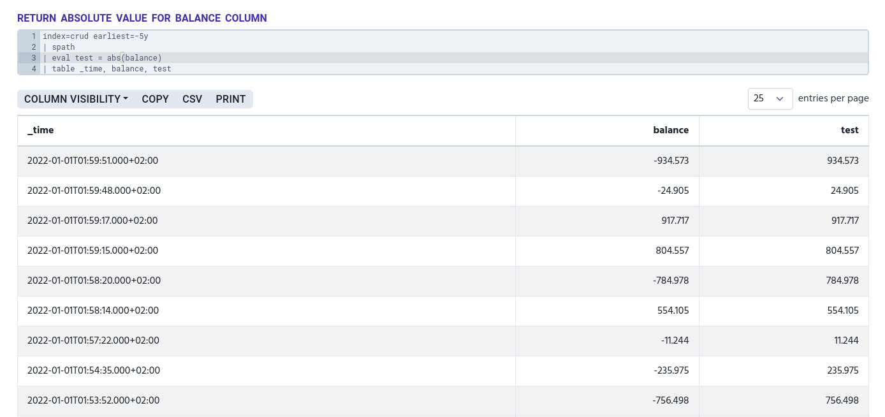Click the COPY button

pyautogui.click(x=155, y=99)
